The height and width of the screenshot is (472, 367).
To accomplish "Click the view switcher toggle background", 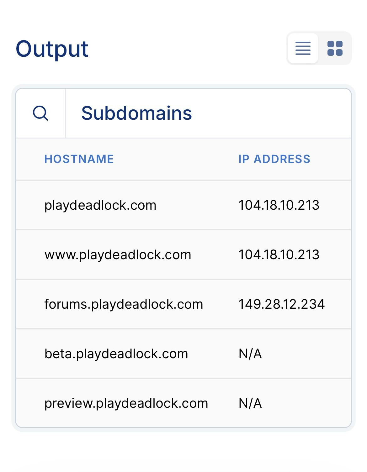I will coord(319,48).
